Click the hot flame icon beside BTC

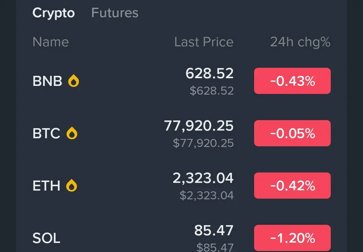pyautogui.click(x=72, y=134)
